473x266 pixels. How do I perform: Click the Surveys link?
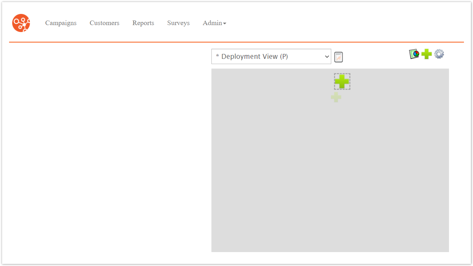[178, 23]
